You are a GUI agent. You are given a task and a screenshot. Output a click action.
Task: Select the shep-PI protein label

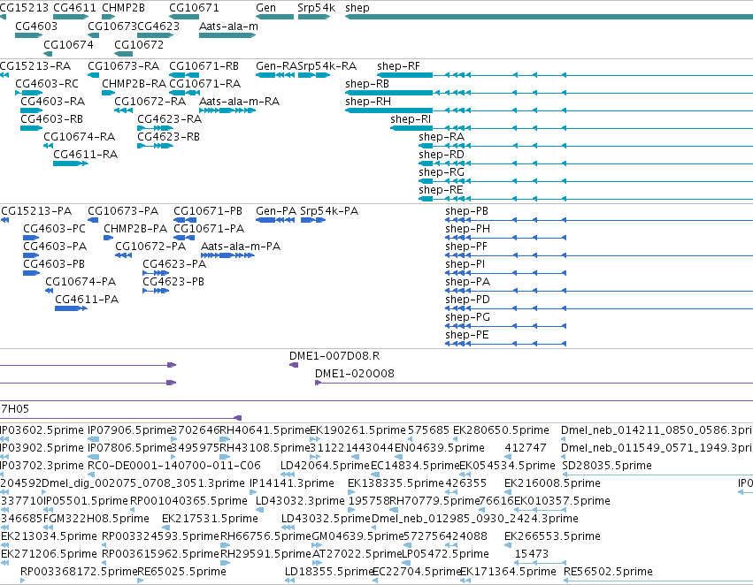coord(465,264)
